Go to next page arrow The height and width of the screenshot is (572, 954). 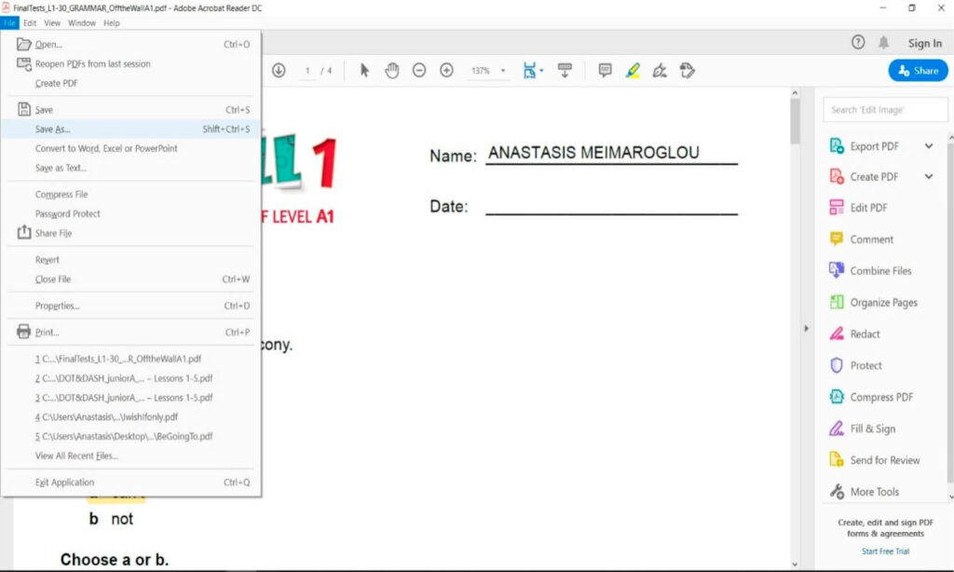point(279,71)
